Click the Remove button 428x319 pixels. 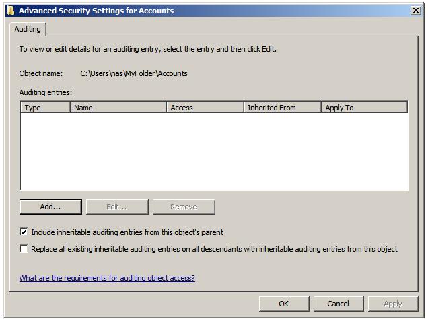[x=184, y=207]
